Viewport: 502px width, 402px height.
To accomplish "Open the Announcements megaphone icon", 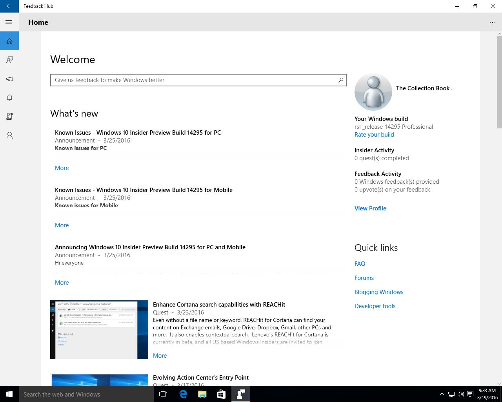I will (x=9, y=79).
